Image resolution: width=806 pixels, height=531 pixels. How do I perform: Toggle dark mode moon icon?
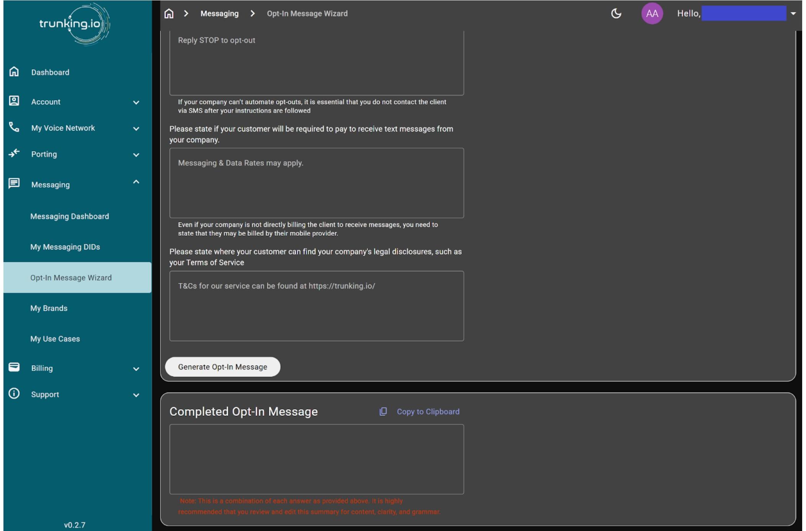click(616, 14)
